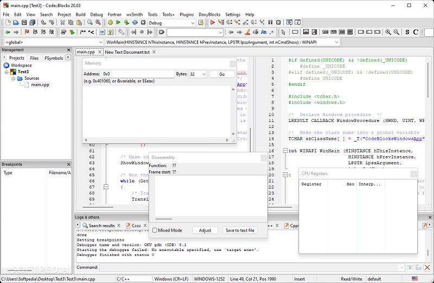This screenshot has width=434, height=283.
Task: Open the Debug build target dropdown
Action: [x=193, y=23]
